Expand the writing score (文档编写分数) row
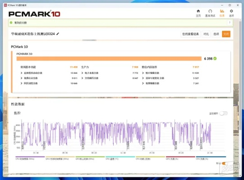This screenshot has width=244, height=180. [83, 78]
